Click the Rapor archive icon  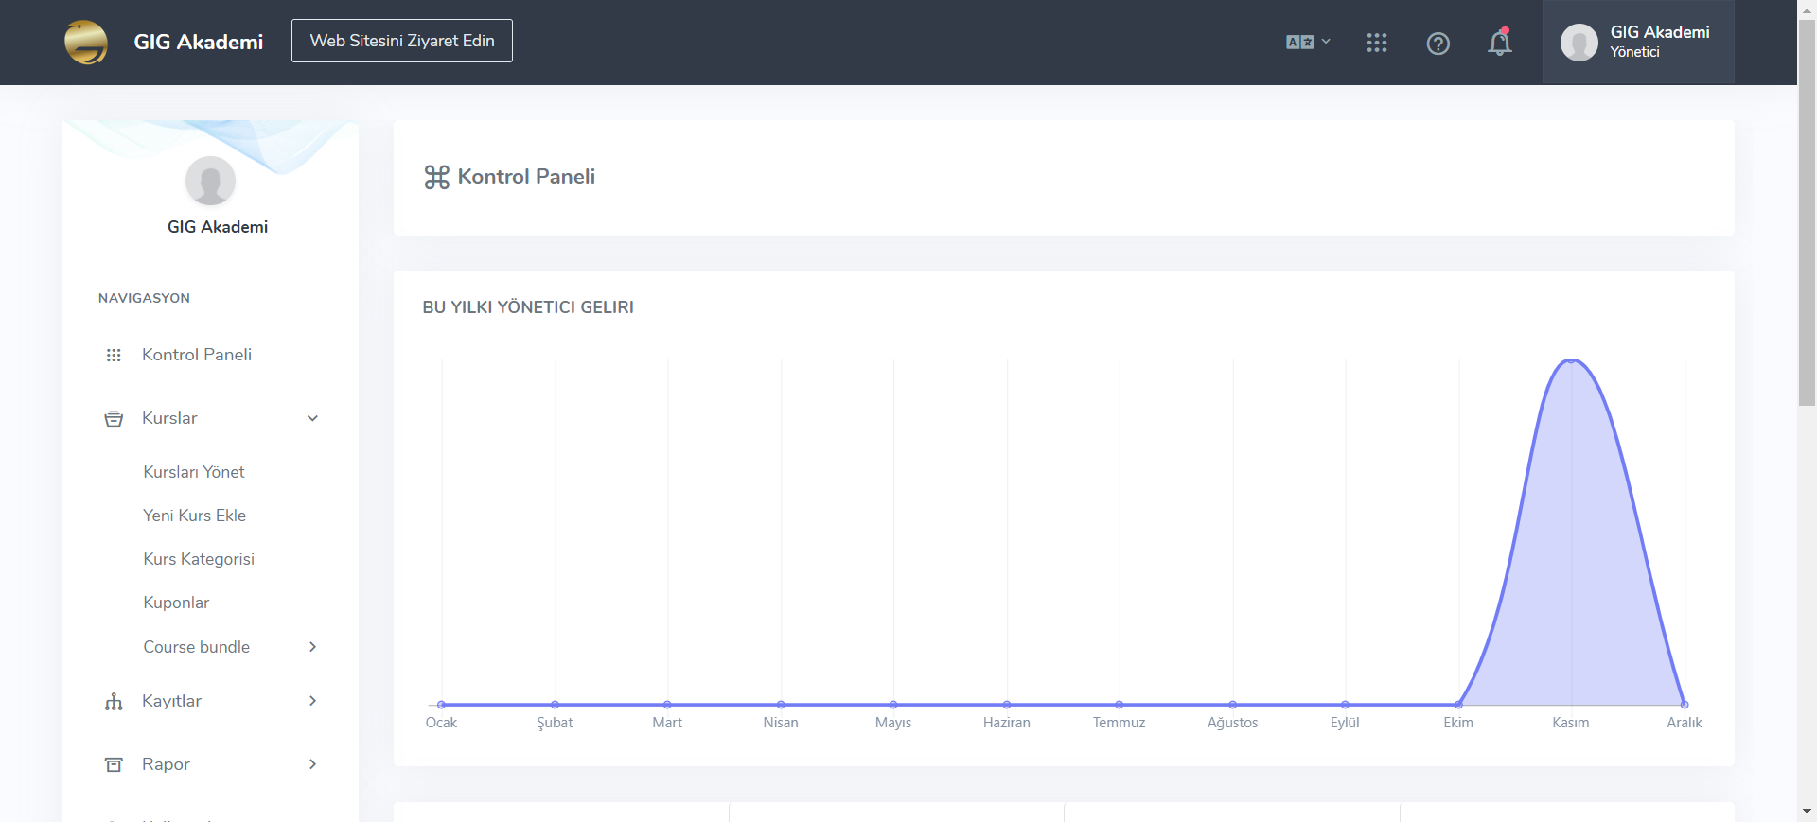point(114,764)
